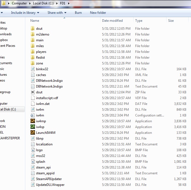Screen dimensions: 191x190
Task: Sort by the Date modified column header
Action: tap(112, 21)
